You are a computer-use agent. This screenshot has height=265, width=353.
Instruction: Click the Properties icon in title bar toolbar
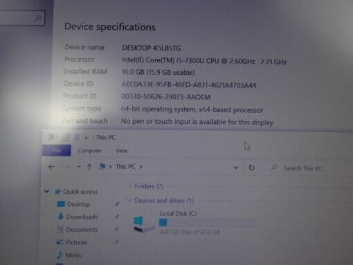[x=66, y=138]
